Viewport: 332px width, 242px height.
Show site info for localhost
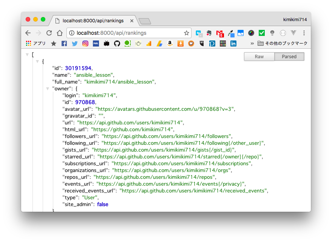coord(72,33)
